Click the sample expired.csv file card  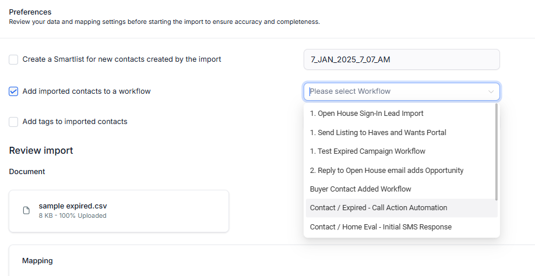119,211
